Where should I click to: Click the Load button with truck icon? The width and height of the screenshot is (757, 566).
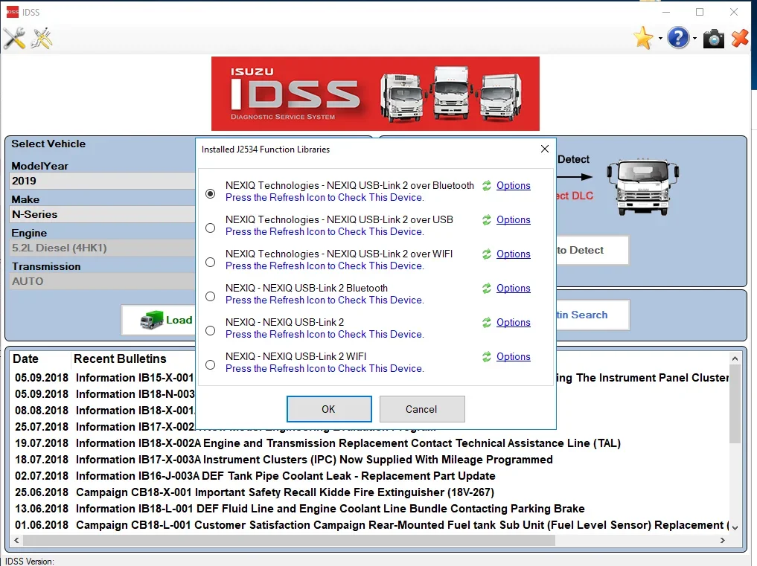click(159, 320)
